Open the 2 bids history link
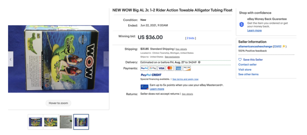The height and width of the screenshot is (135, 307). (x=190, y=38)
